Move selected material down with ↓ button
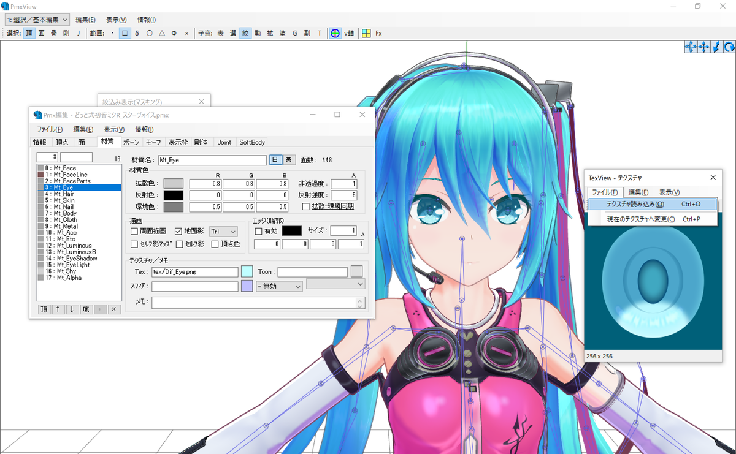The image size is (736, 454). [72, 309]
